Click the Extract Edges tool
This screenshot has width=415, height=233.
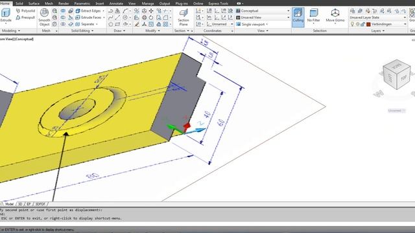[88, 11]
